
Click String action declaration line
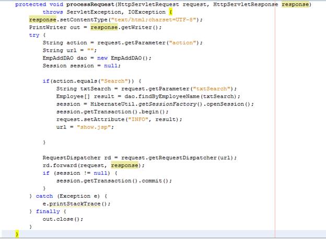coord(122,43)
